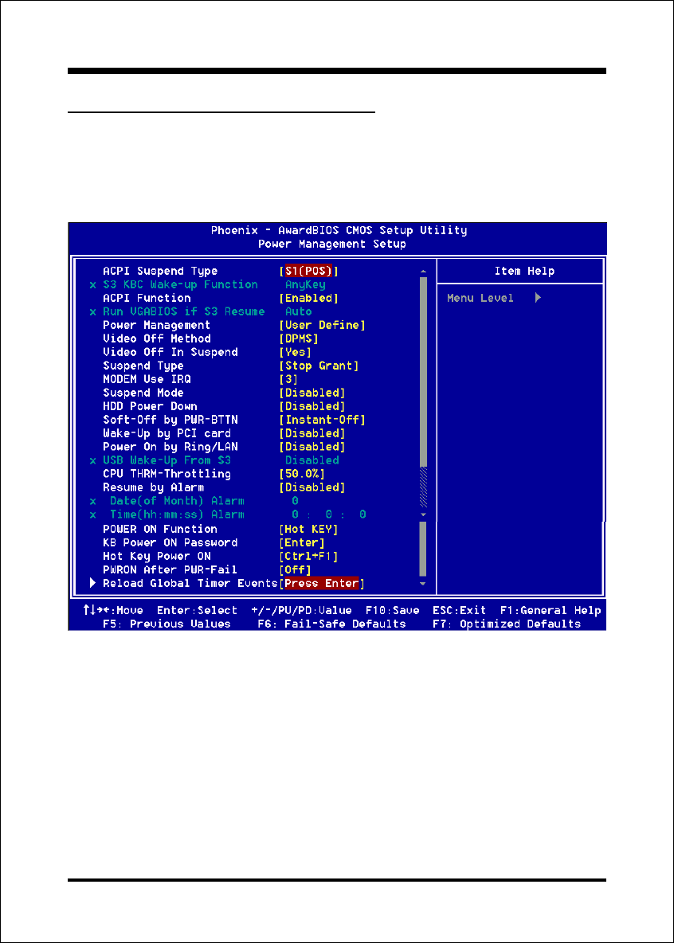Open KB Power ON Password Enter field

(302, 542)
